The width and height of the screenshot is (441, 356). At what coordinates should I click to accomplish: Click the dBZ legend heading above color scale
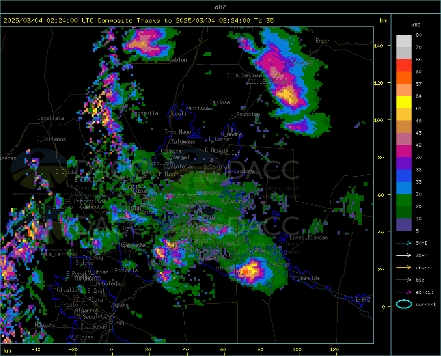tap(416, 24)
